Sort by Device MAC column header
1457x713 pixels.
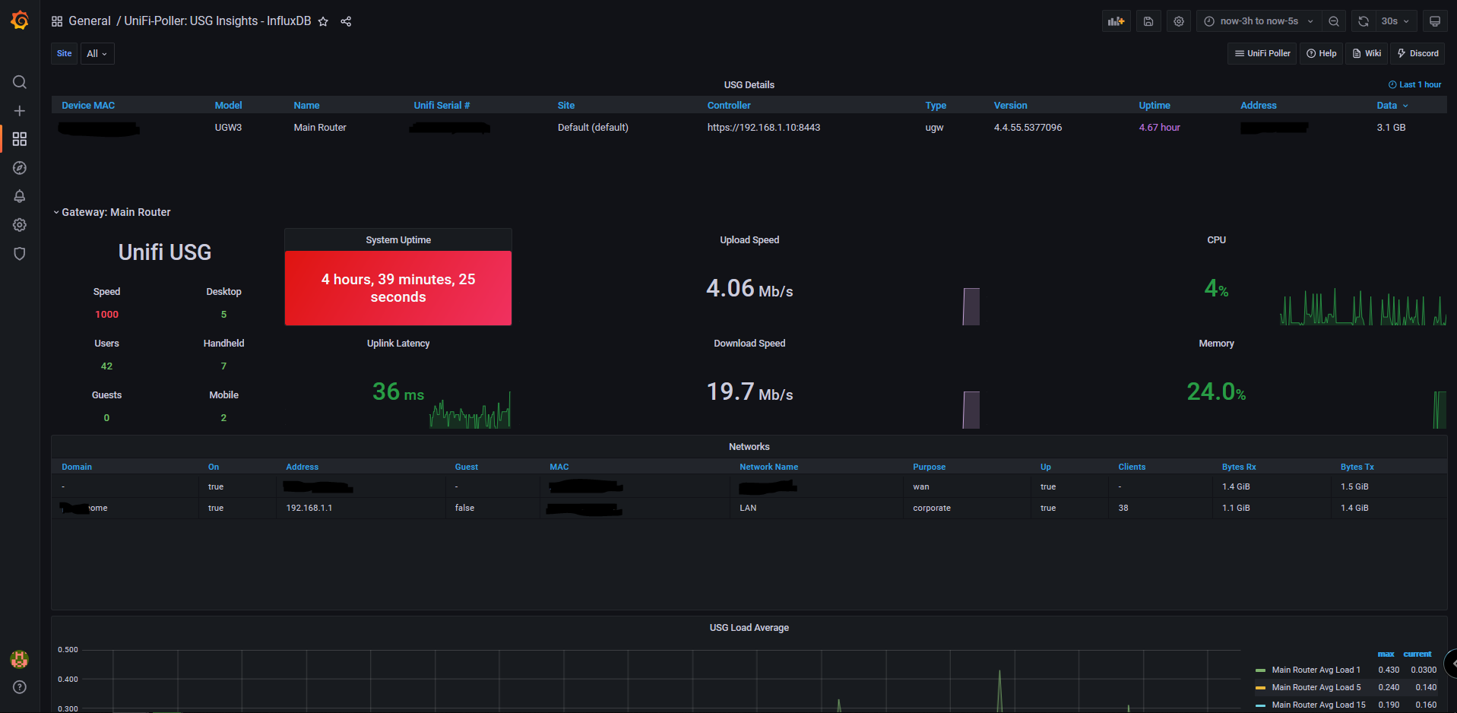pyautogui.click(x=88, y=106)
